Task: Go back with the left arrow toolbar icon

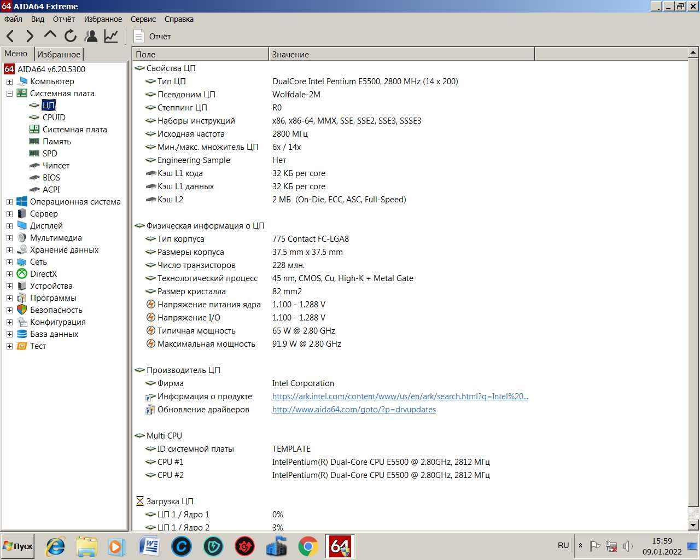Action: coord(10,36)
